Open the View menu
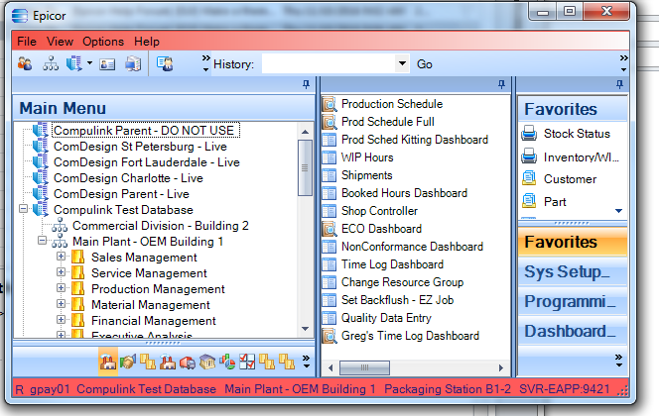 [x=60, y=42]
